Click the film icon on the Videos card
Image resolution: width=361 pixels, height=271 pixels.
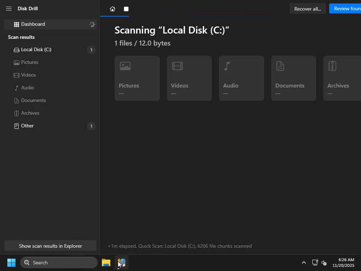(x=177, y=66)
